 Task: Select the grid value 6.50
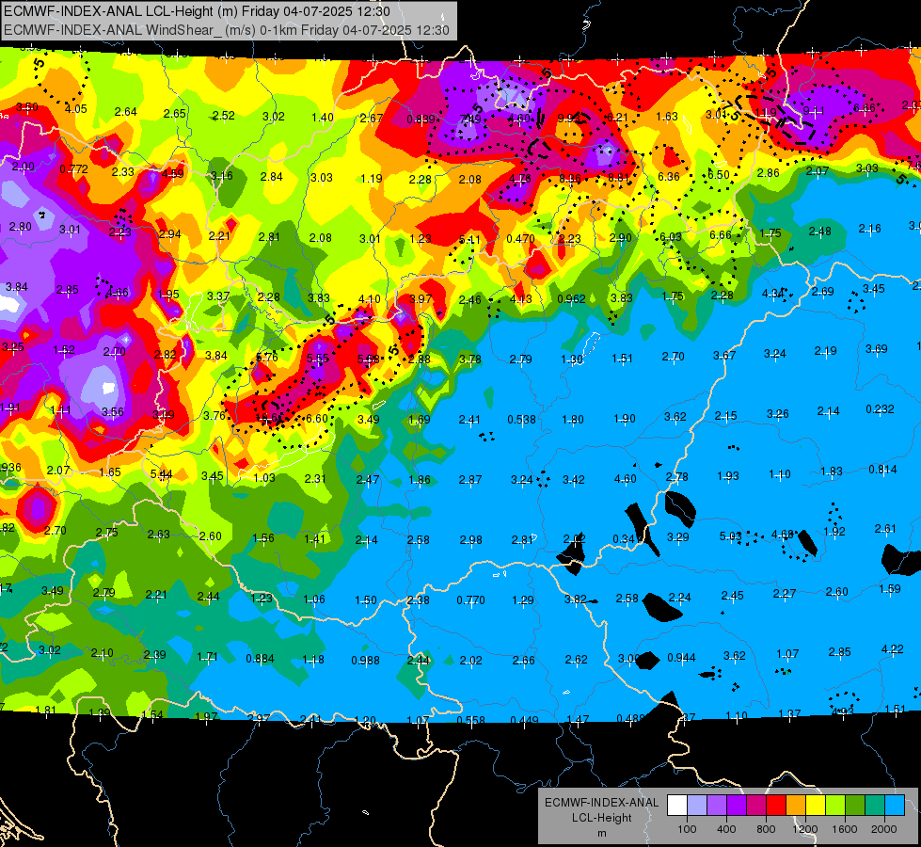pyautogui.click(x=719, y=174)
